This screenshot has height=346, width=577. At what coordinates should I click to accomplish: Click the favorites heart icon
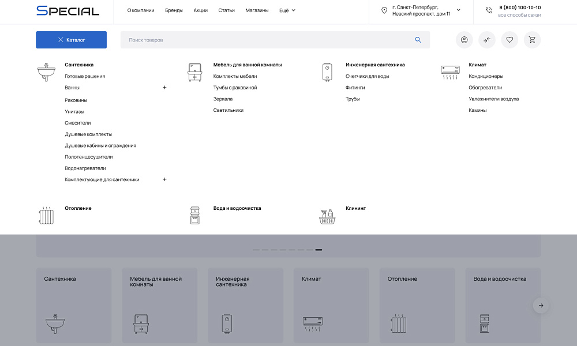(x=509, y=40)
